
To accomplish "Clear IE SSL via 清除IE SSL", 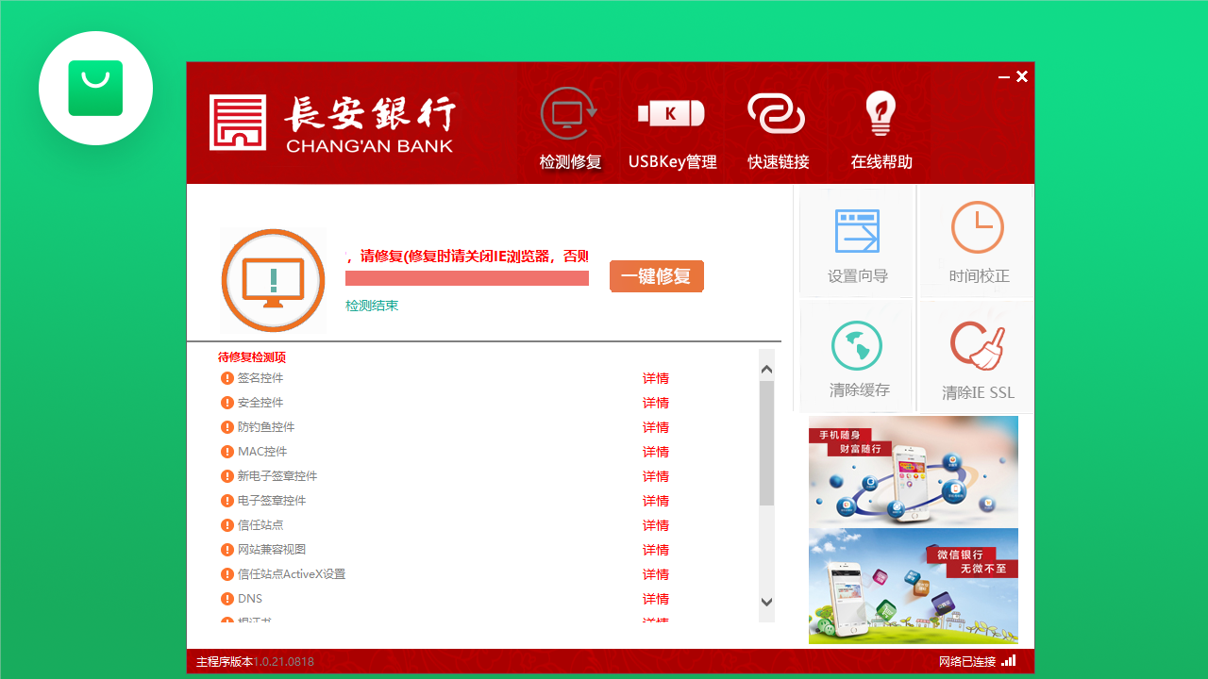I will pos(977,356).
